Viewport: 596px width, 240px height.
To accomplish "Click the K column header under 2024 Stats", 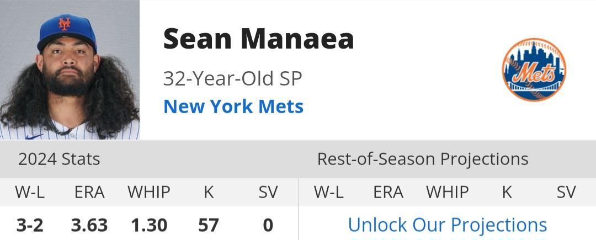I will 208,192.
